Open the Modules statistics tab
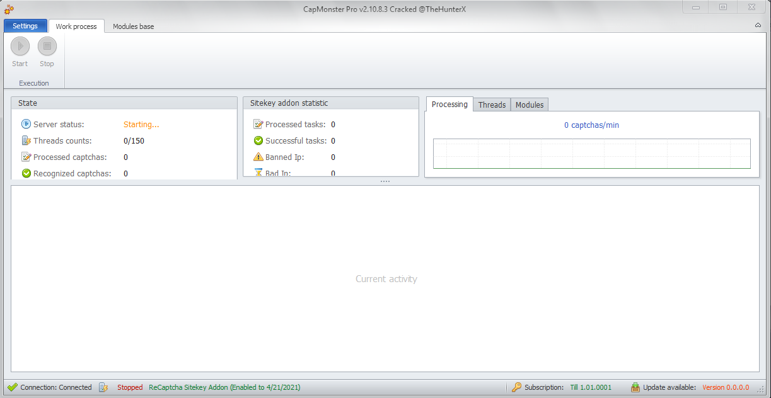Image resolution: width=771 pixels, height=398 pixels. 530,105
